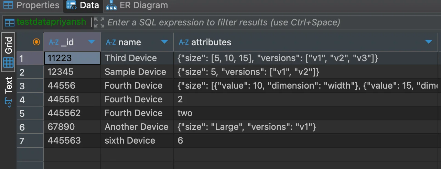
Task: Click the ER Diagram tab icon
Action: point(111,5)
